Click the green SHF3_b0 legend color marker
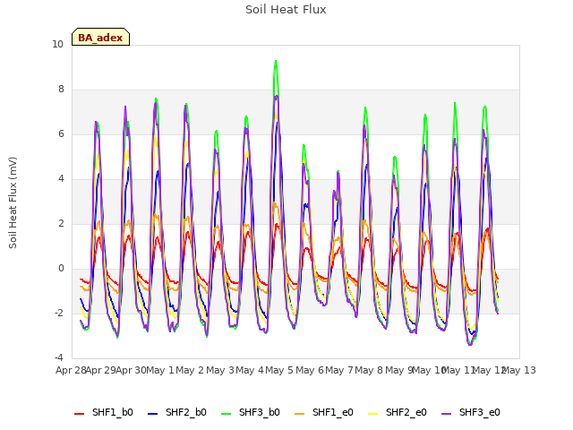 point(227,414)
